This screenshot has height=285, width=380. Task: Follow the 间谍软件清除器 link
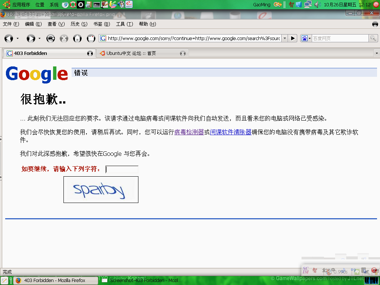tap(231, 132)
